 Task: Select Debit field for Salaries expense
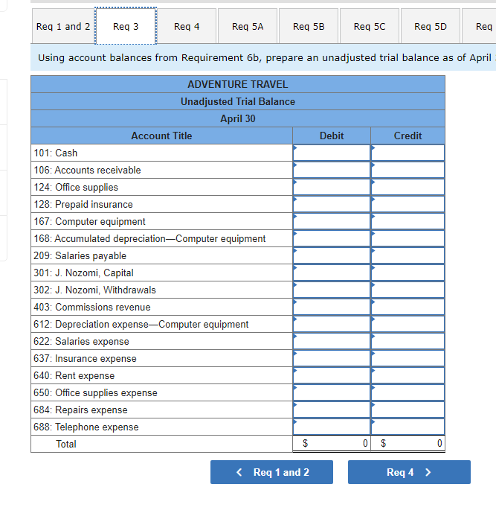[332, 341]
